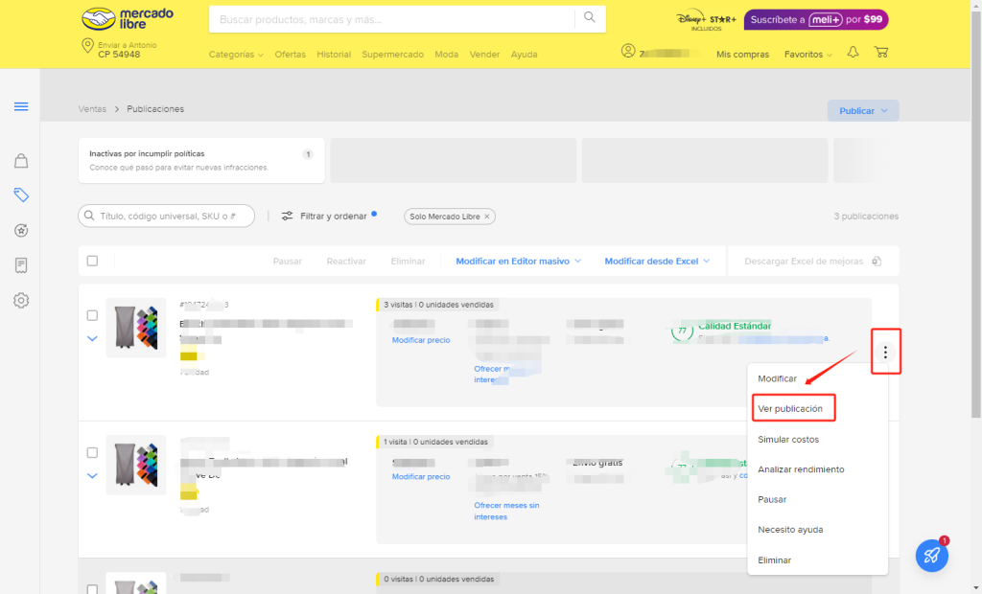982x594 pixels.
Task: Click the Enviar a Antonio CP 54948 address
Action: tap(128, 50)
